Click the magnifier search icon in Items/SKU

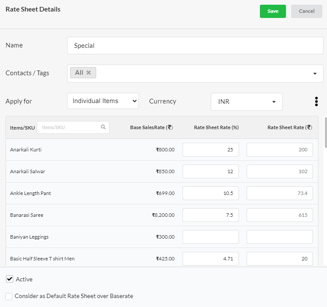(103, 127)
